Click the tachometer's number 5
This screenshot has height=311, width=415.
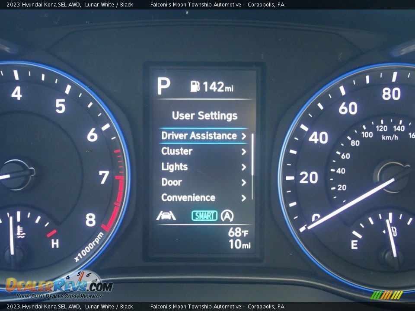click(61, 106)
